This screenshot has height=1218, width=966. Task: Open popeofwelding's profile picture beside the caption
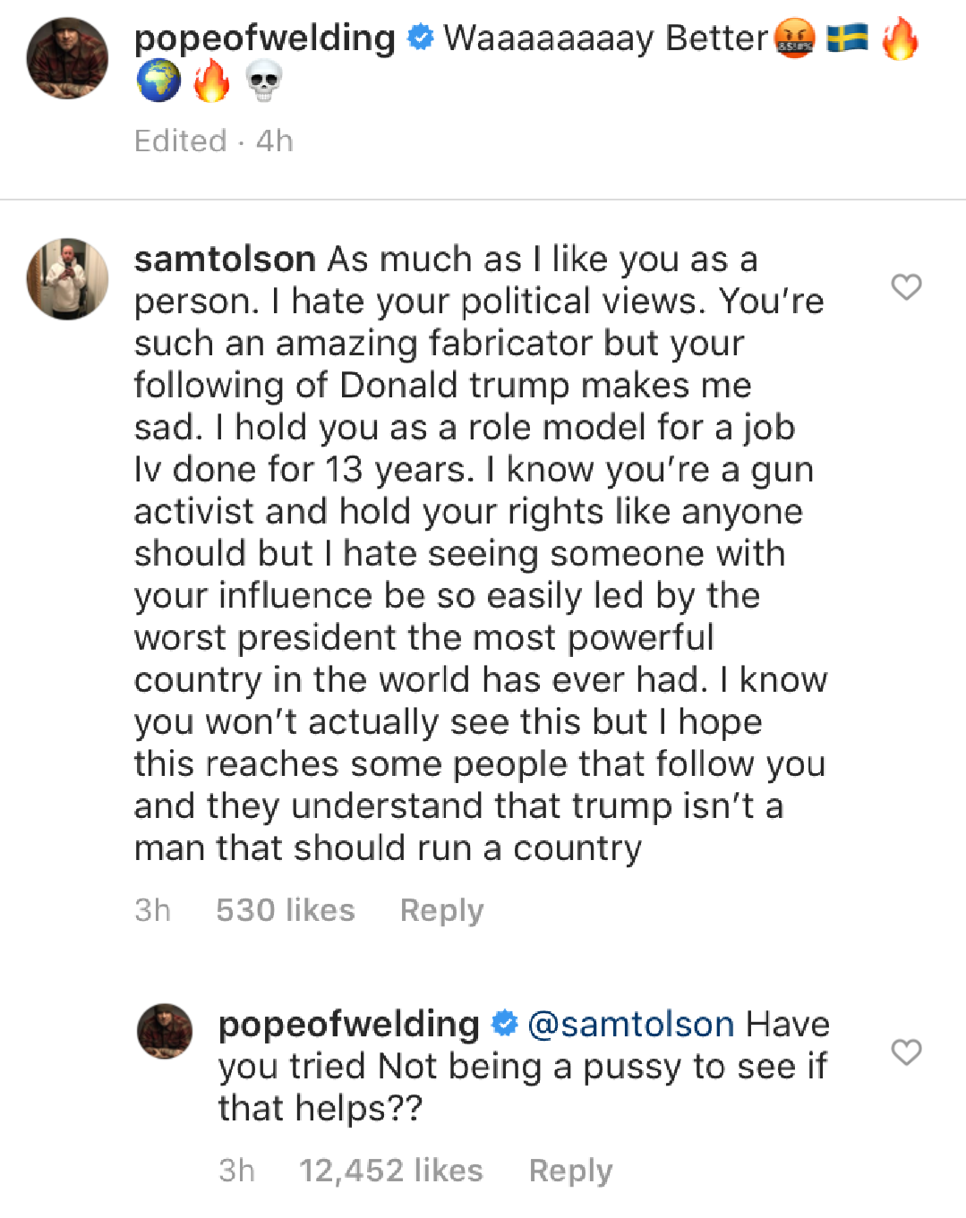pos(67,58)
